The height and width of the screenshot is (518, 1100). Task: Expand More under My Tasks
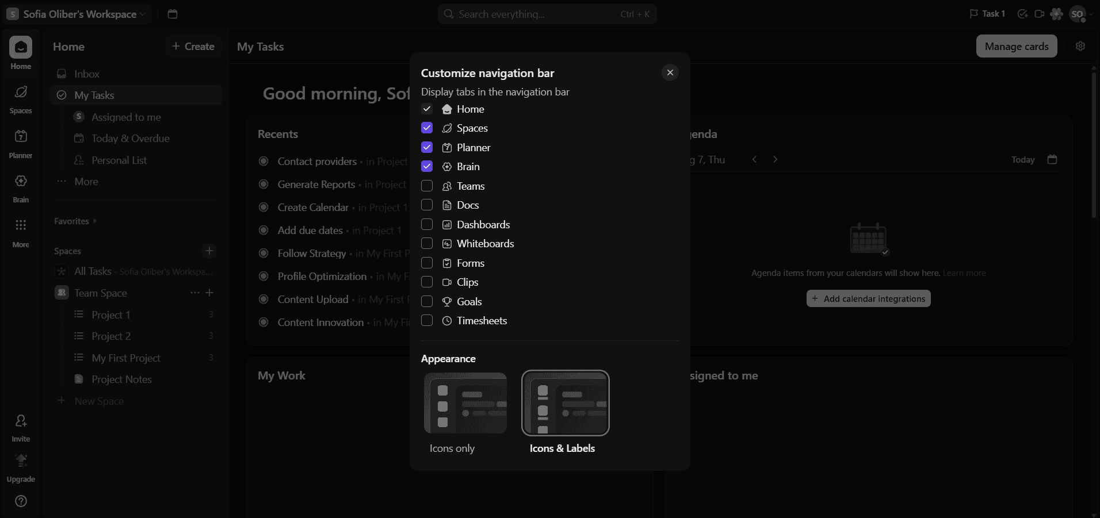click(86, 182)
